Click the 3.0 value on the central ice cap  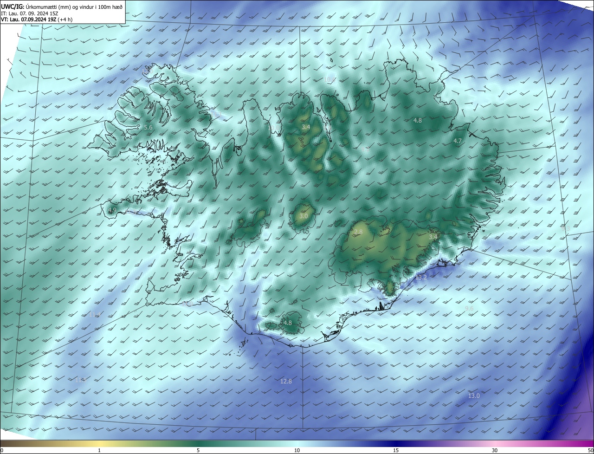303,216
